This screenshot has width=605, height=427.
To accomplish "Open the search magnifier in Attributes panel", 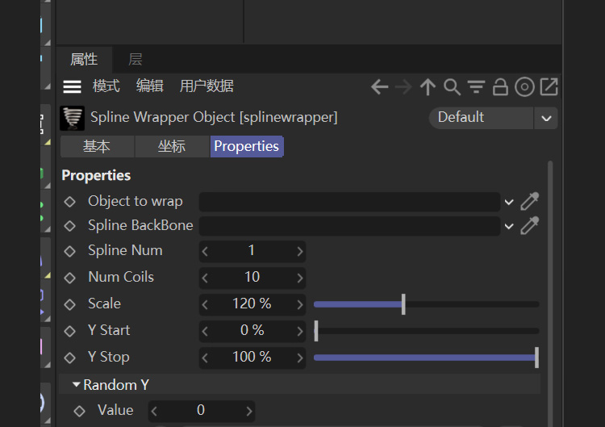I will [x=452, y=87].
